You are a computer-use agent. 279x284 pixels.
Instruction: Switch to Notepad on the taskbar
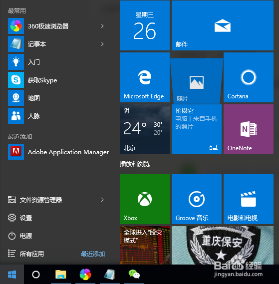pyautogui.click(x=110, y=274)
